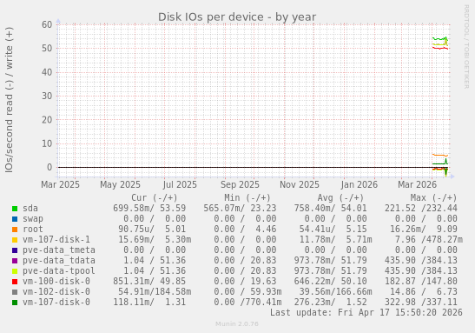475x333 pixels.
Task: Click sda current value 699.58m/ 53.59
Action: (x=149, y=209)
